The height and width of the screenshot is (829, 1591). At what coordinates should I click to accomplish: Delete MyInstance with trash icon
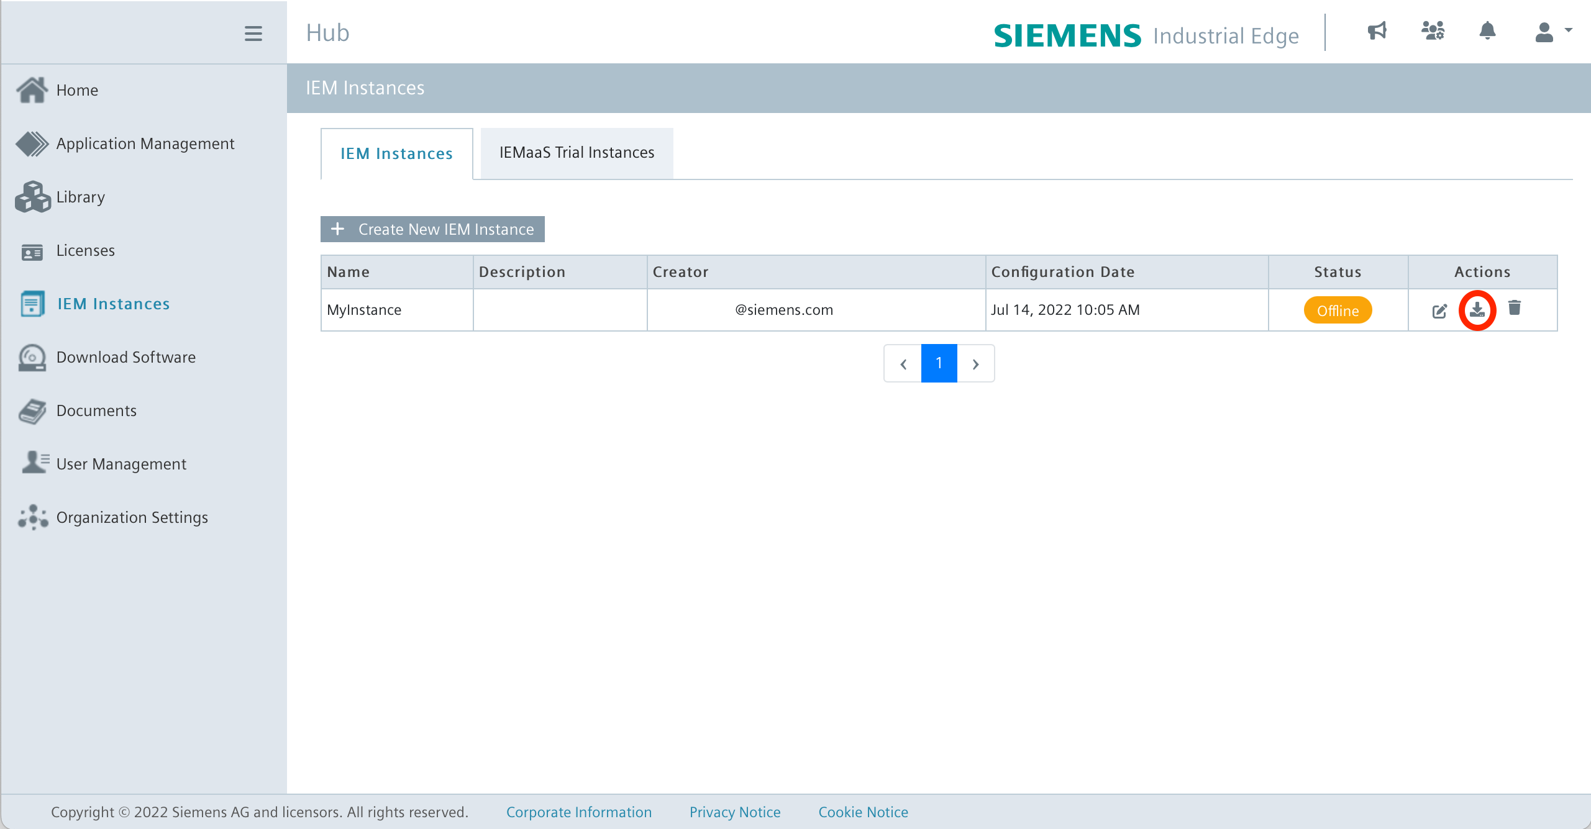pos(1514,308)
